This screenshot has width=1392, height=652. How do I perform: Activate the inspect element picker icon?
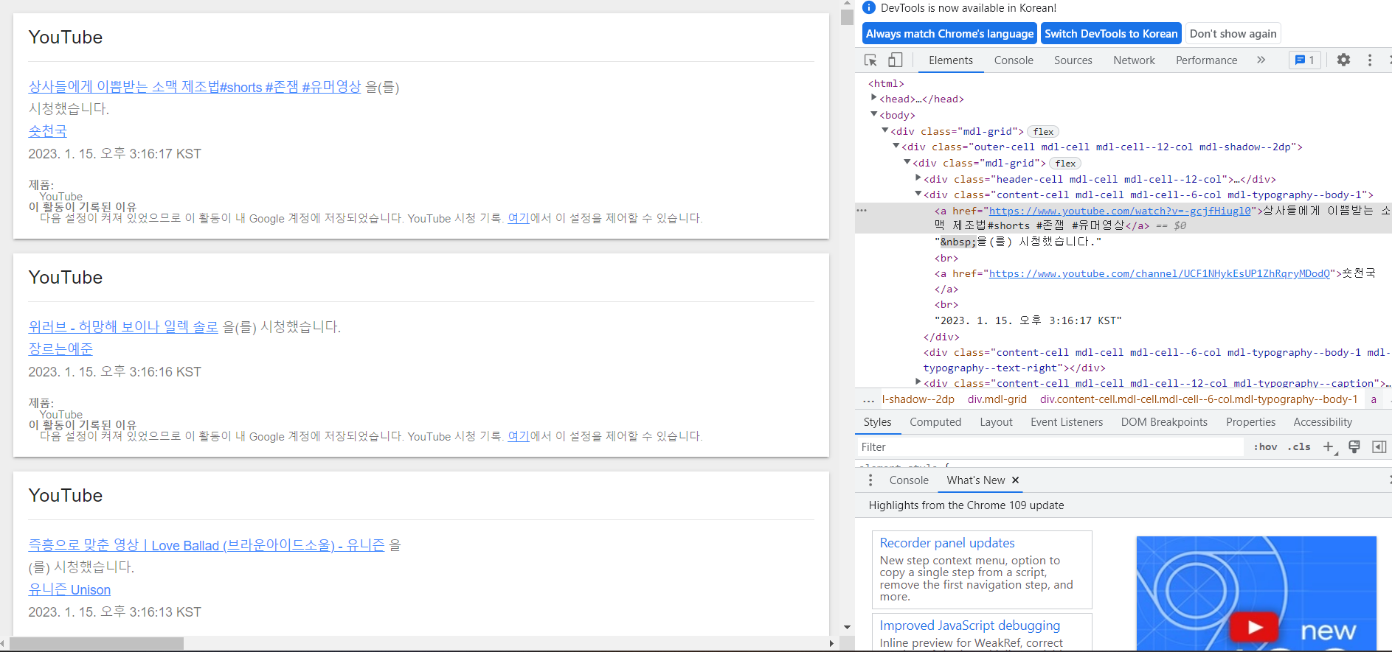click(x=870, y=60)
